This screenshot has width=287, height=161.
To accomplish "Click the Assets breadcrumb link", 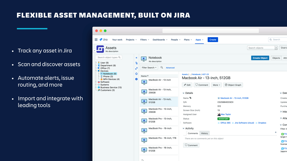I will point(185,74).
